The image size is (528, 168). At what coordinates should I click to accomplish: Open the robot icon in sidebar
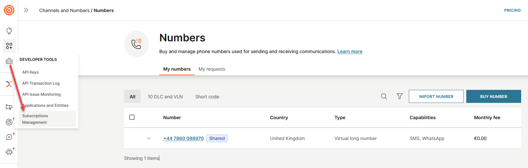(x=9, y=152)
